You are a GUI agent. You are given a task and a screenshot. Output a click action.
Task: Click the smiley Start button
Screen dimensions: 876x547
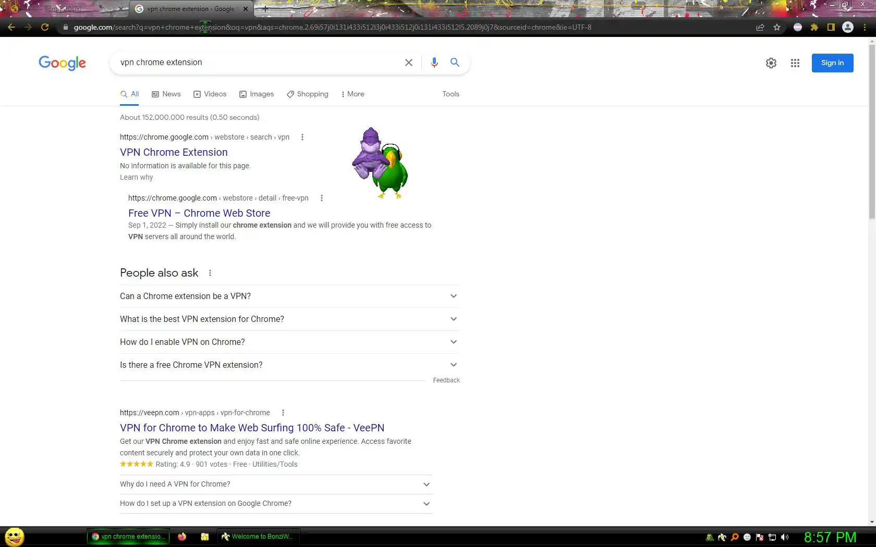point(15,537)
